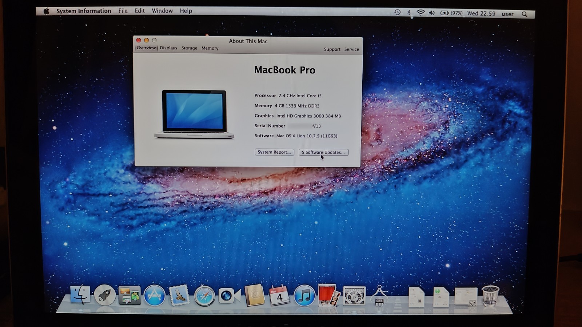582x327 pixels.
Task: Open the Window menu
Action: 162,11
